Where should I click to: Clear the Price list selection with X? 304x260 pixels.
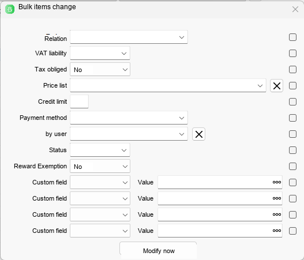pos(277,86)
